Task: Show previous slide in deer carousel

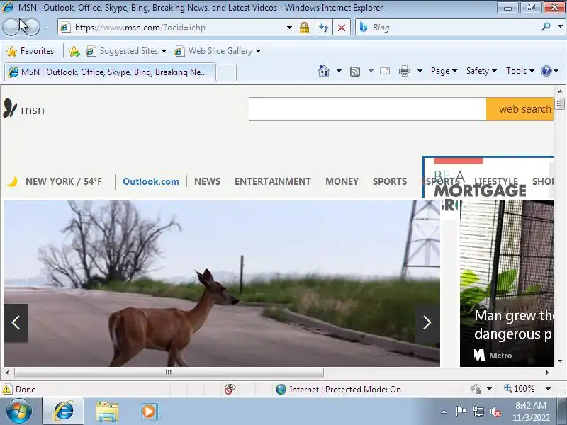Action: 16,323
